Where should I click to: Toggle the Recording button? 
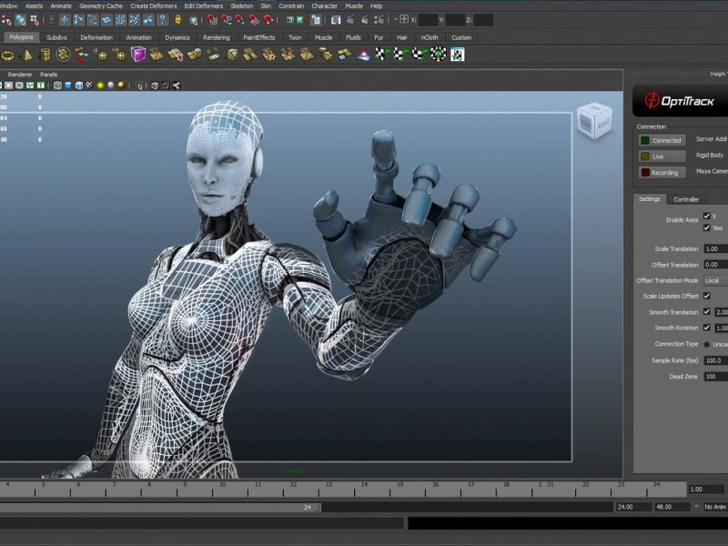[662, 172]
